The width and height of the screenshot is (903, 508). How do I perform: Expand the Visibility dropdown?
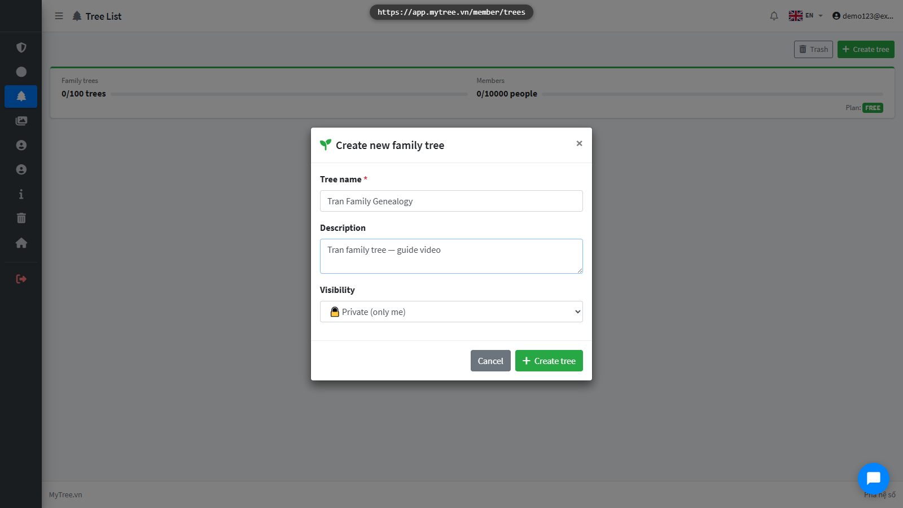[x=451, y=312]
